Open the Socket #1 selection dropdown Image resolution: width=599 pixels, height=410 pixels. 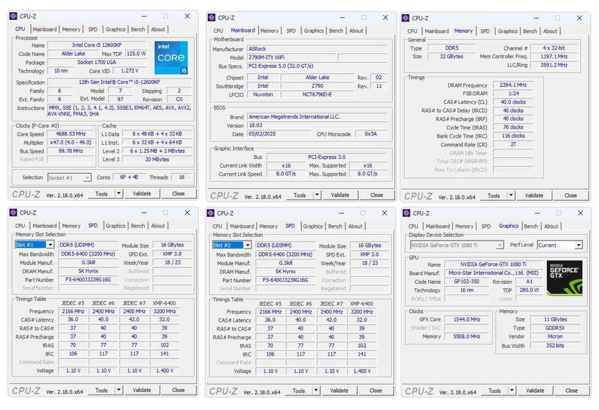pos(87,177)
